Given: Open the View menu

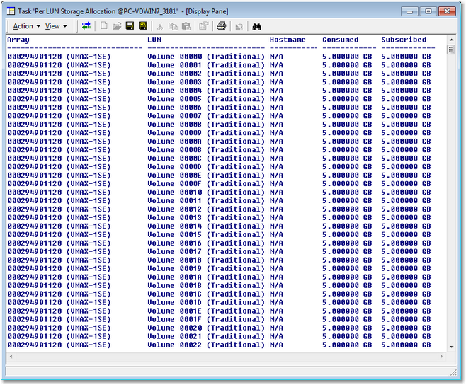Looking at the screenshot, I should tap(56, 26).
